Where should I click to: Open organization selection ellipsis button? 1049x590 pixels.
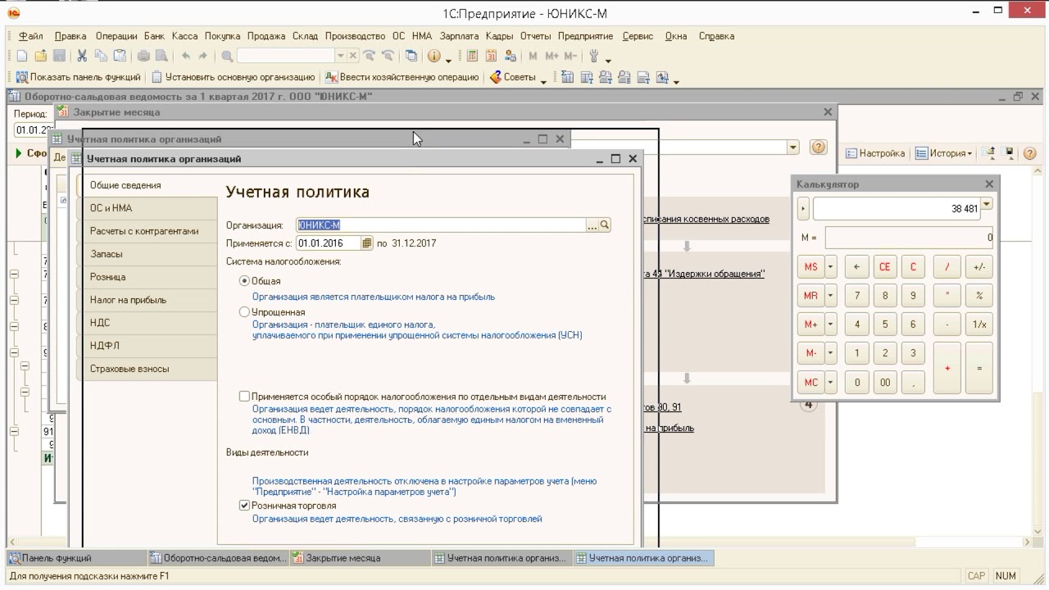pos(593,225)
